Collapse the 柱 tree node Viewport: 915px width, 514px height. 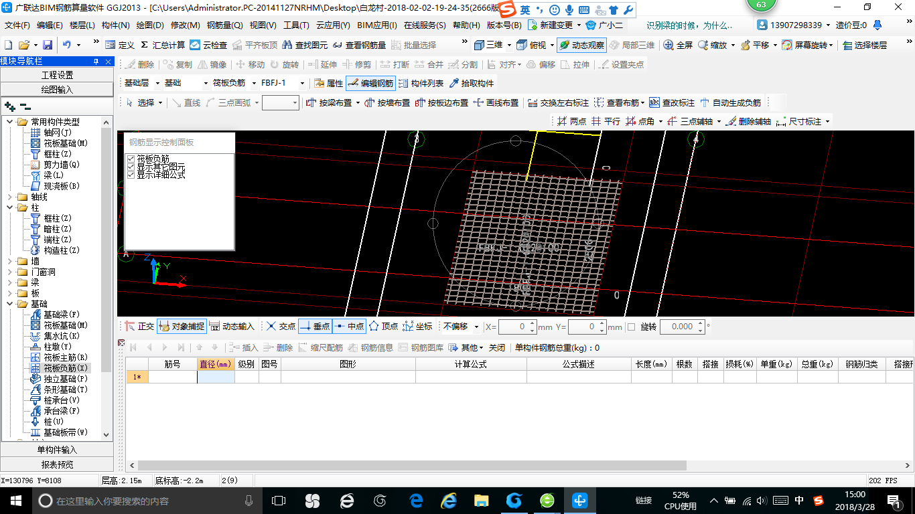tap(9, 207)
